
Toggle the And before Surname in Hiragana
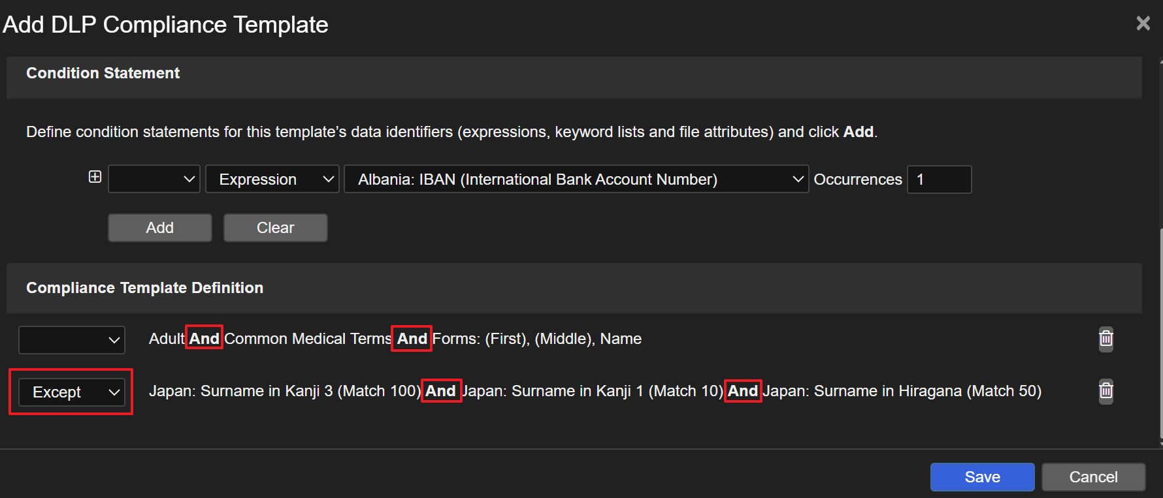click(x=743, y=391)
